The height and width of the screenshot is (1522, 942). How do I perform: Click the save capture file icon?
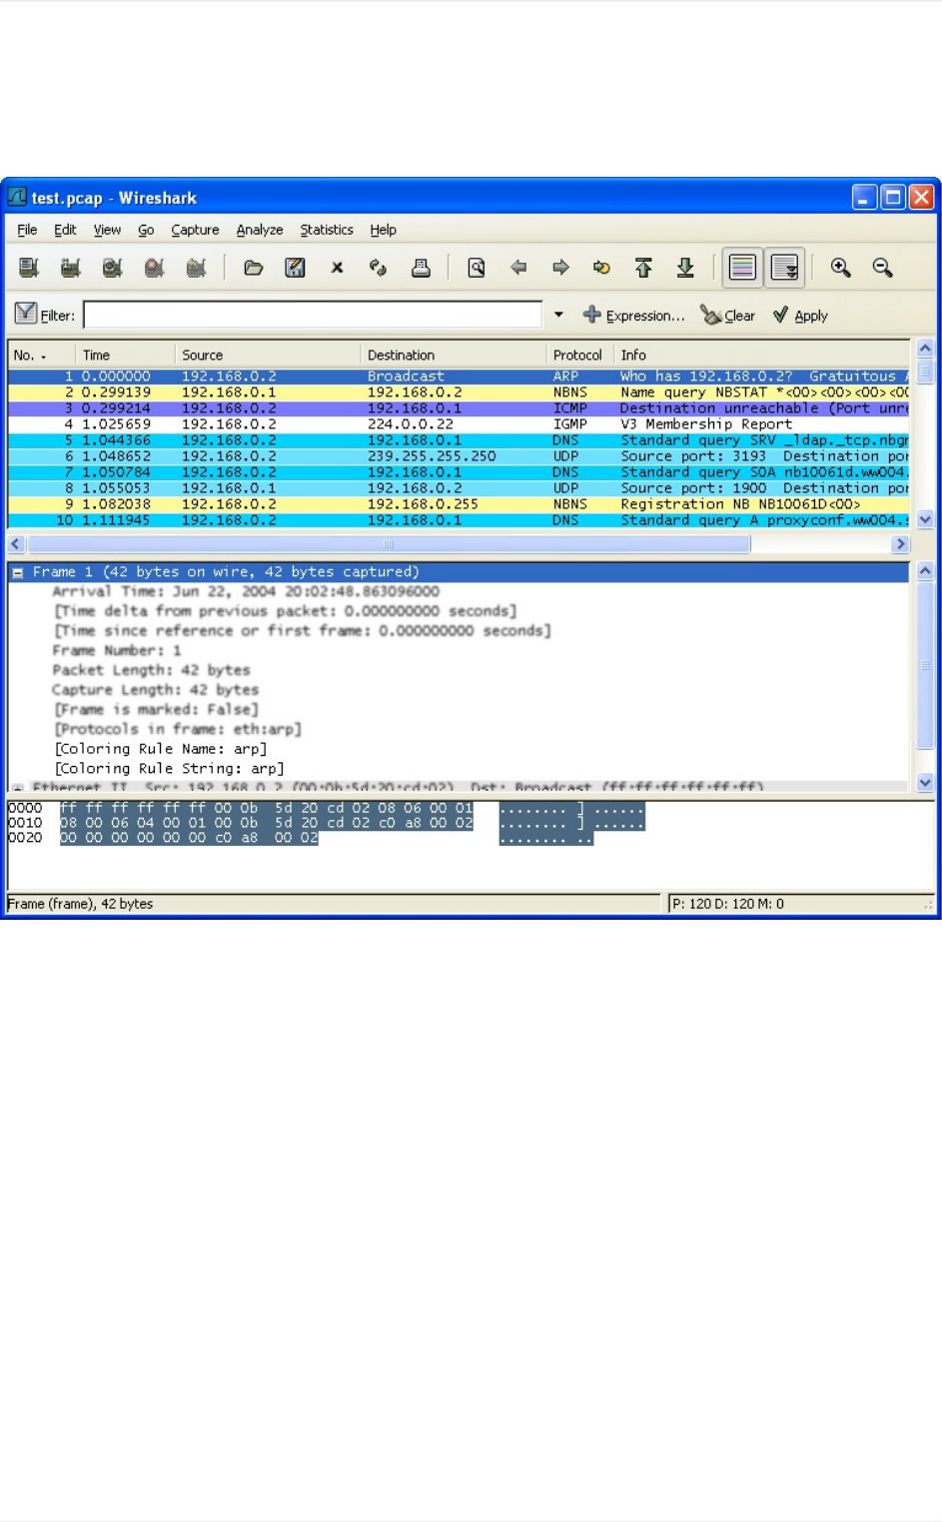click(295, 268)
